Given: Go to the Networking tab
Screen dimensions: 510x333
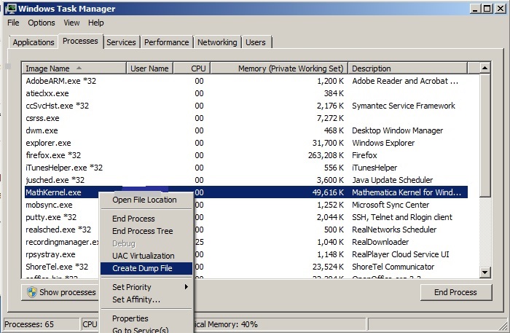Looking at the screenshot, I should [217, 42].
